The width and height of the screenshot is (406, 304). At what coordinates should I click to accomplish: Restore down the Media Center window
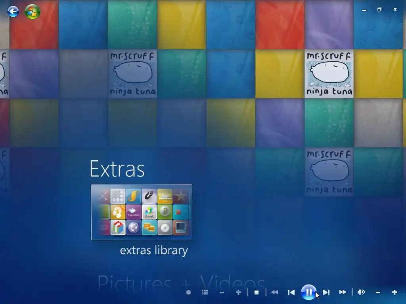point(379,9)
